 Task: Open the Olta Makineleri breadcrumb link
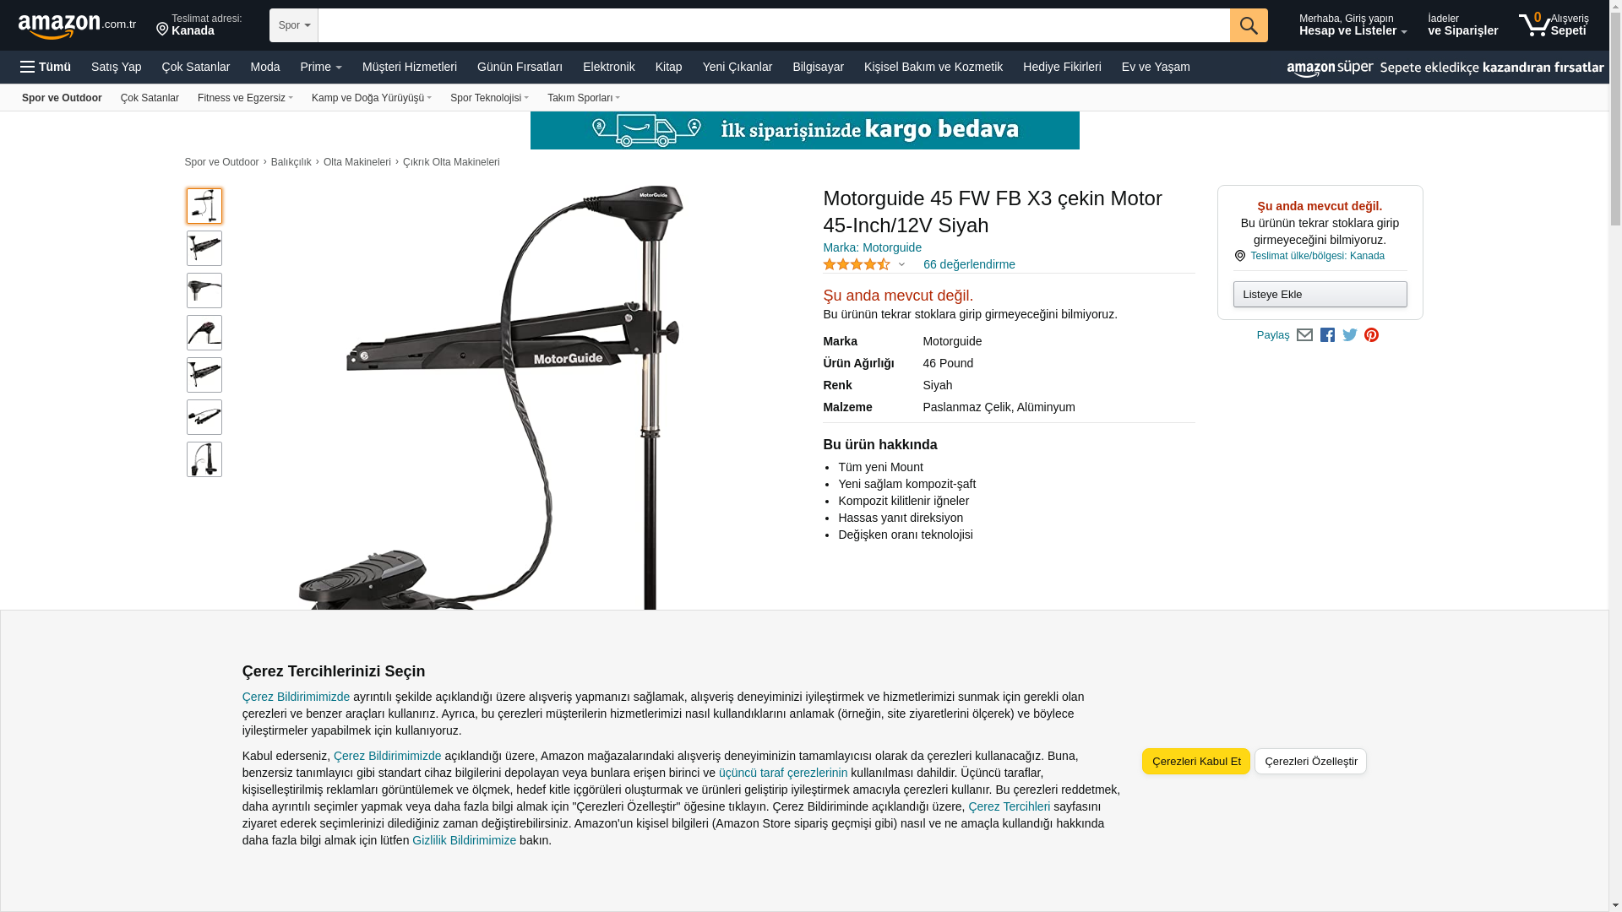point(357,162)
